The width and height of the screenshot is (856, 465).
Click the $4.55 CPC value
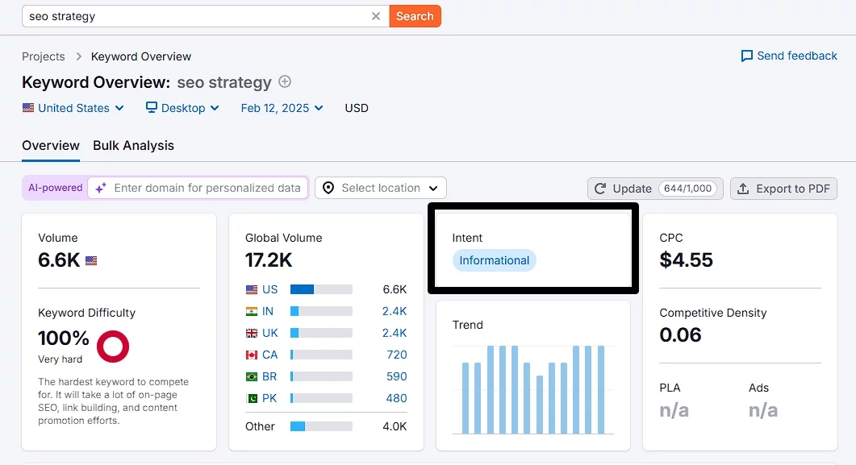(x=686, y=260)
